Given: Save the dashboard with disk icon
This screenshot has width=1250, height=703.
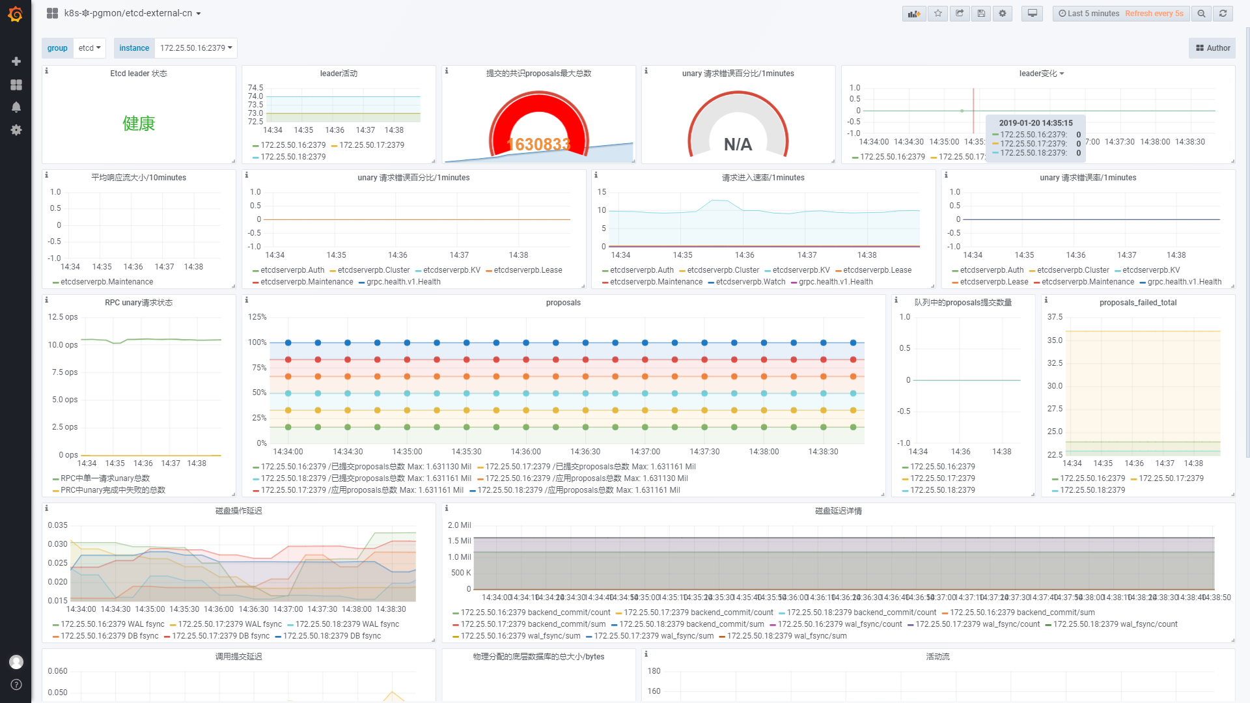Looking at the screenshot, I should [x=981, y=14].
